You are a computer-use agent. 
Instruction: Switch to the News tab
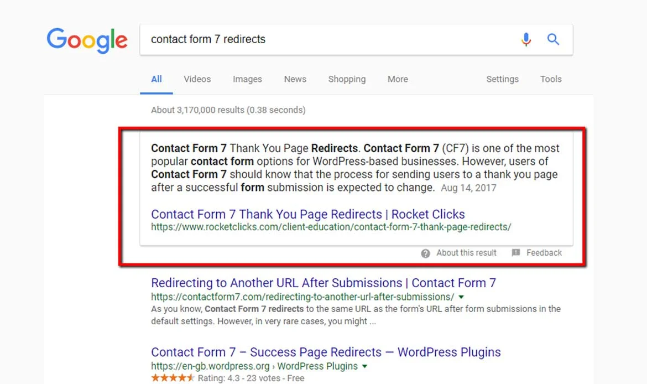tap(295, 79)
